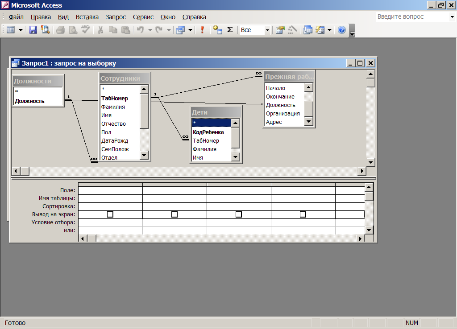The height and width of the screenshot is (329, 457).
Task: Click the Build expression wand icon
Action: (x=293, y=30)
